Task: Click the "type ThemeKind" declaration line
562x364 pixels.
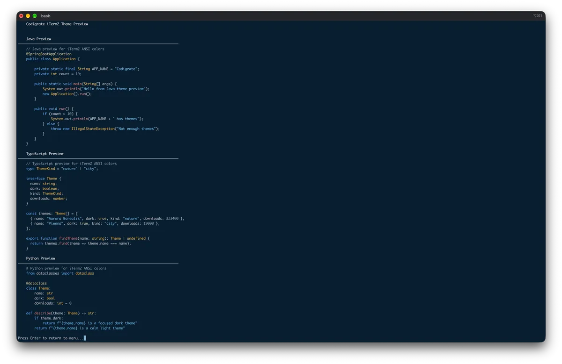Action: click(62, 168)
